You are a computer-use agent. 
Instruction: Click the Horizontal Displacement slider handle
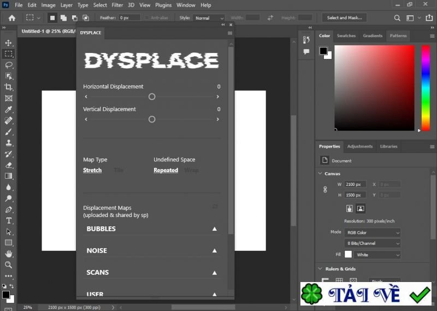click(x=152, y=97)
